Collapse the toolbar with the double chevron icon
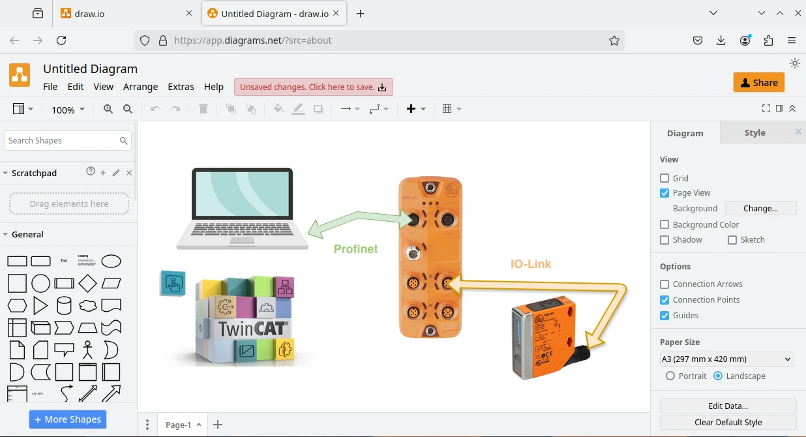The height and width of the screenshot is (437, 806). [x=792, y=108]
